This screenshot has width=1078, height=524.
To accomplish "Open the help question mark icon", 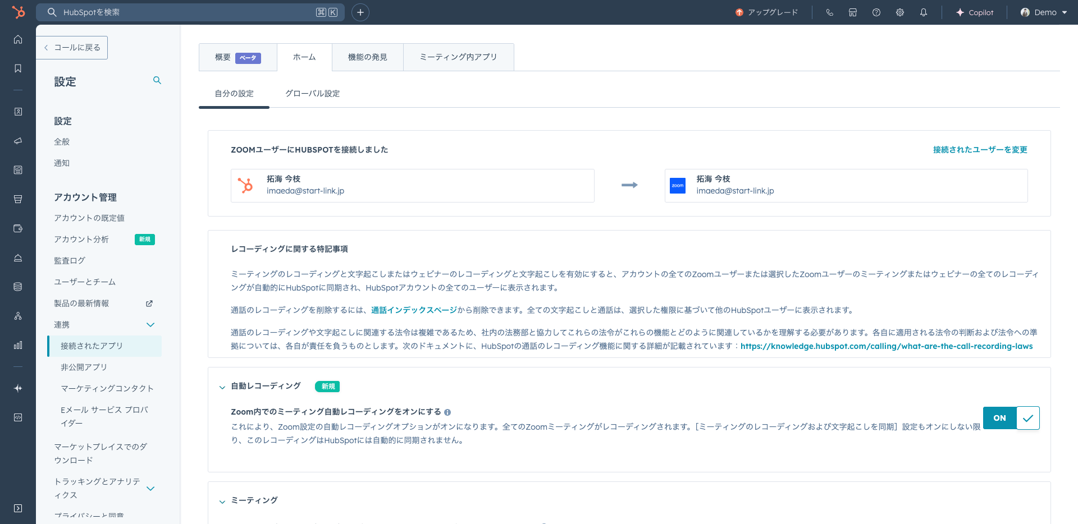I will [x=876, y=12].
